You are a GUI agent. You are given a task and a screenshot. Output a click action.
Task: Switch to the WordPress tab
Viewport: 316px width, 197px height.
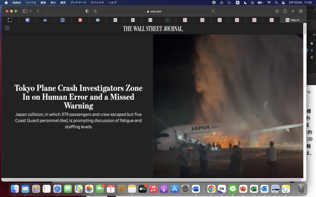point(98,20)
